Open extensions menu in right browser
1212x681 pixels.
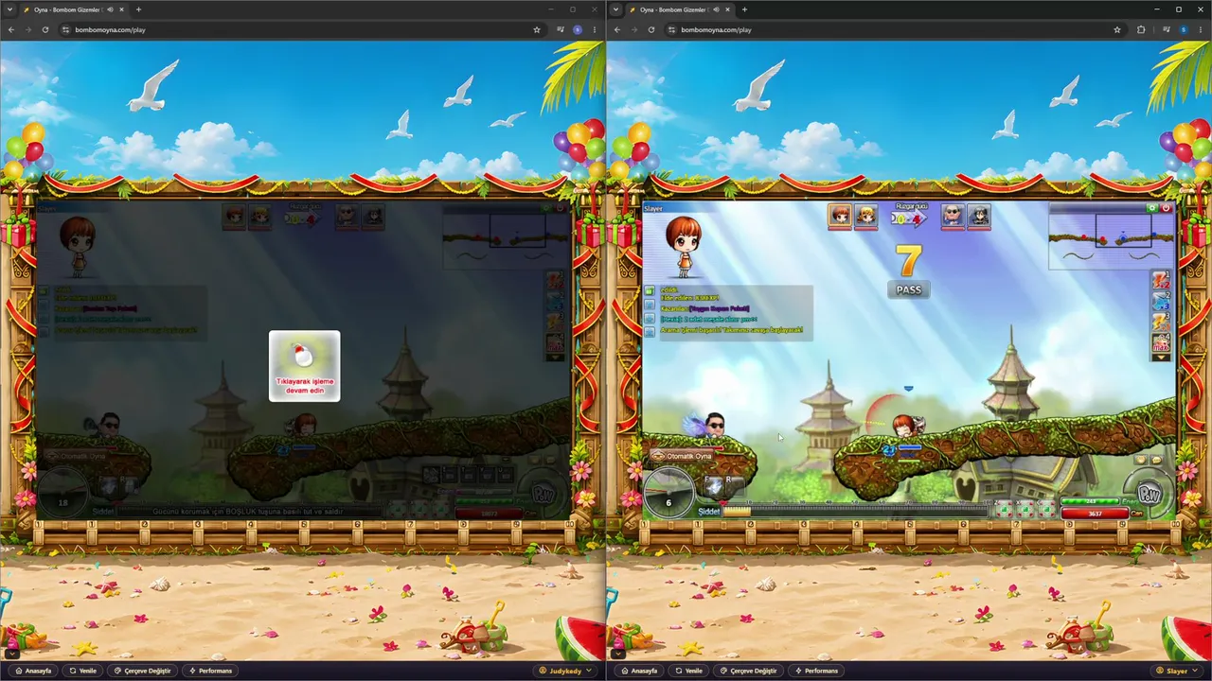pyautogui.click(x=1141, y=29)
